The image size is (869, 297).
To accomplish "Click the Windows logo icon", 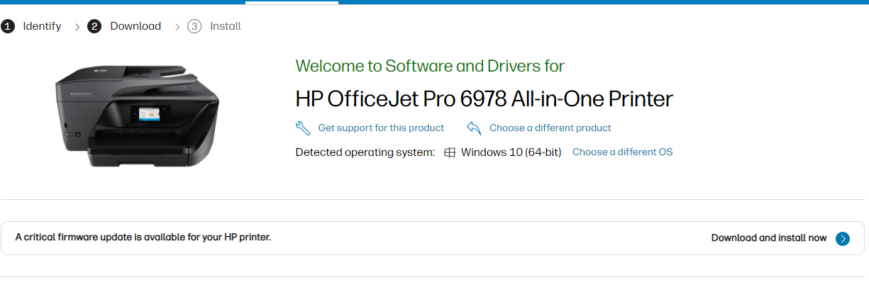I will pyautogui.click(x=450, y=152).
